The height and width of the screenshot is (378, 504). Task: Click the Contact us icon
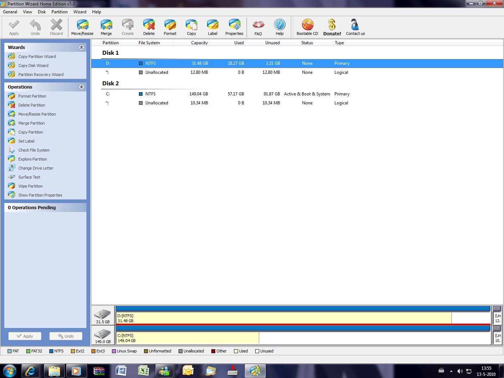tap(355, 27)
